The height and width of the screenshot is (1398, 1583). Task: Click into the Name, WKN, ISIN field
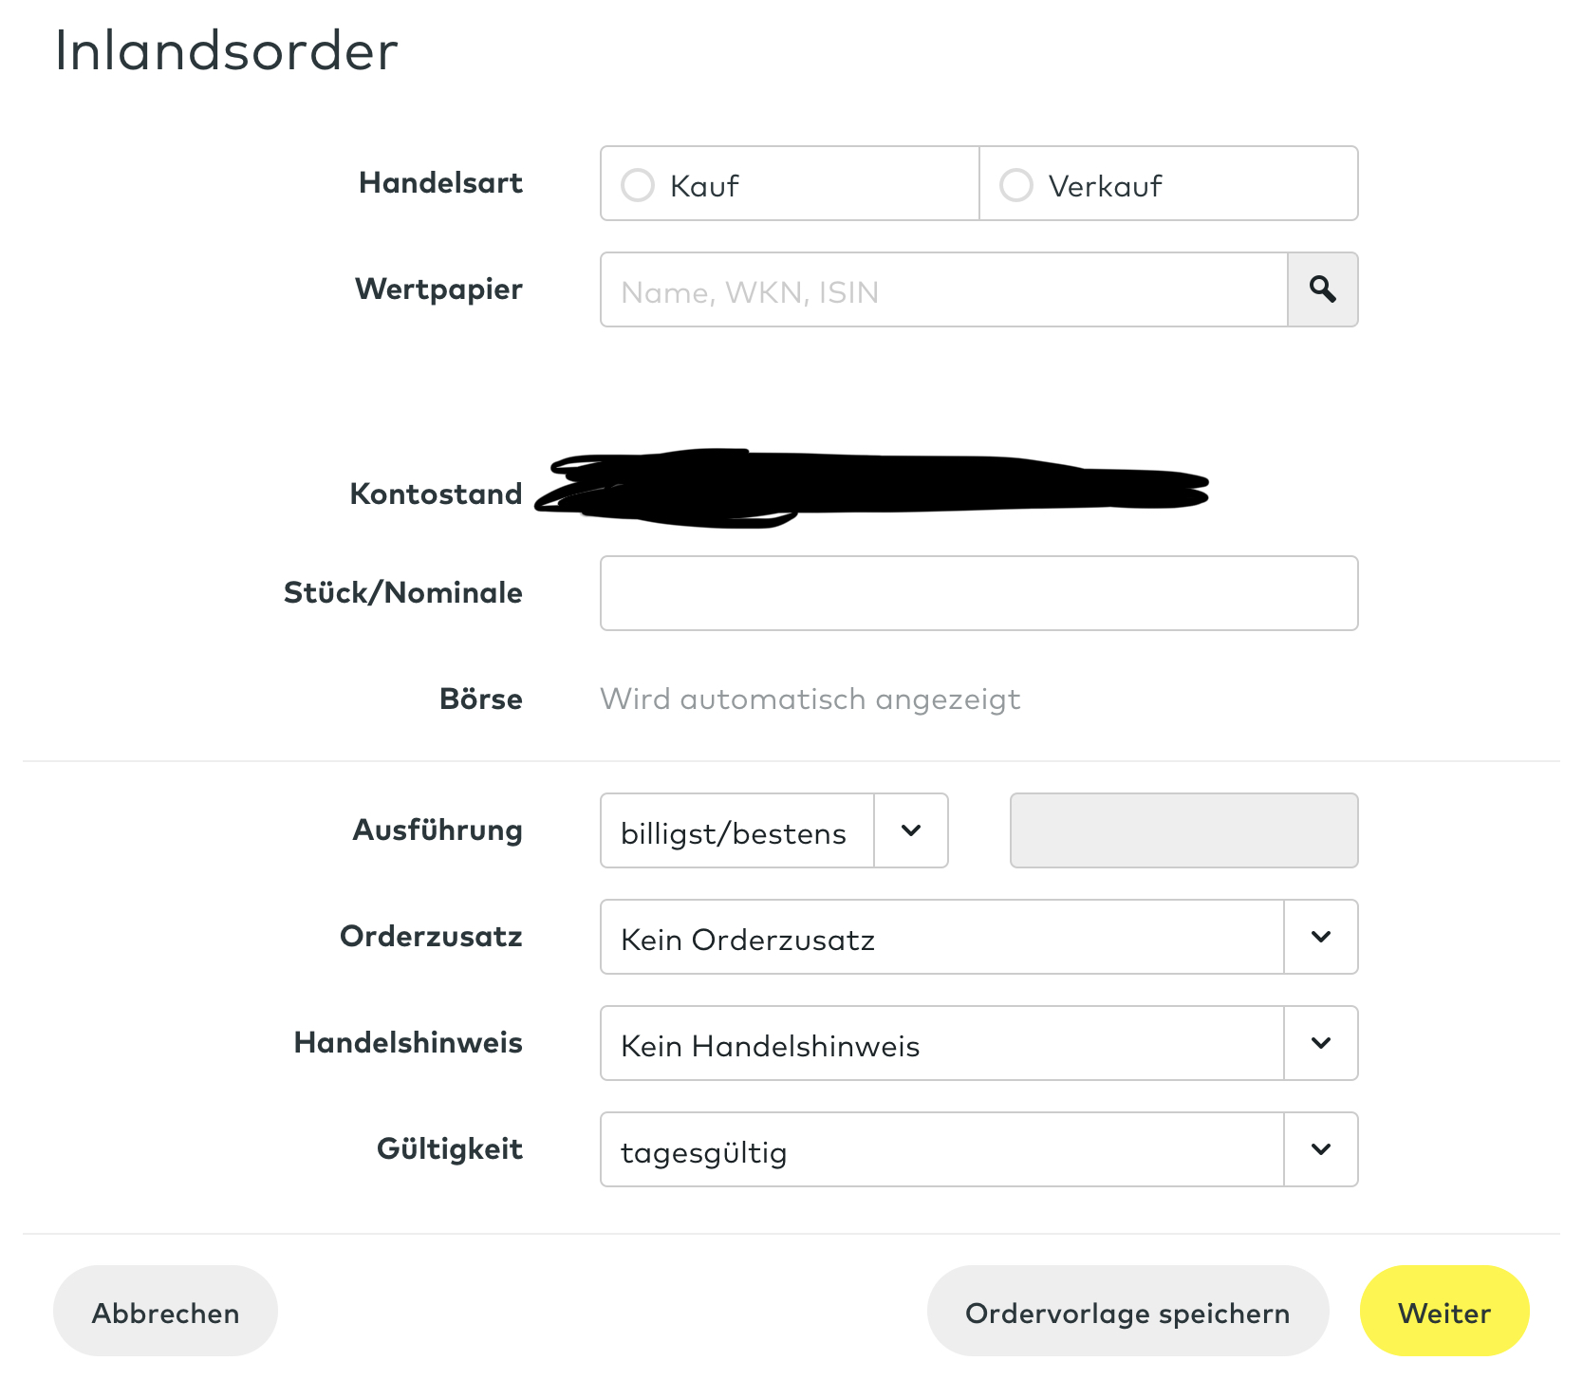(943, 290)
